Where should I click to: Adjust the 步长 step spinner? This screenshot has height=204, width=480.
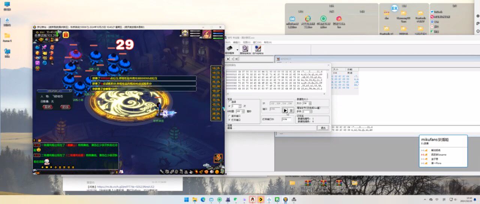pos(310,111)
